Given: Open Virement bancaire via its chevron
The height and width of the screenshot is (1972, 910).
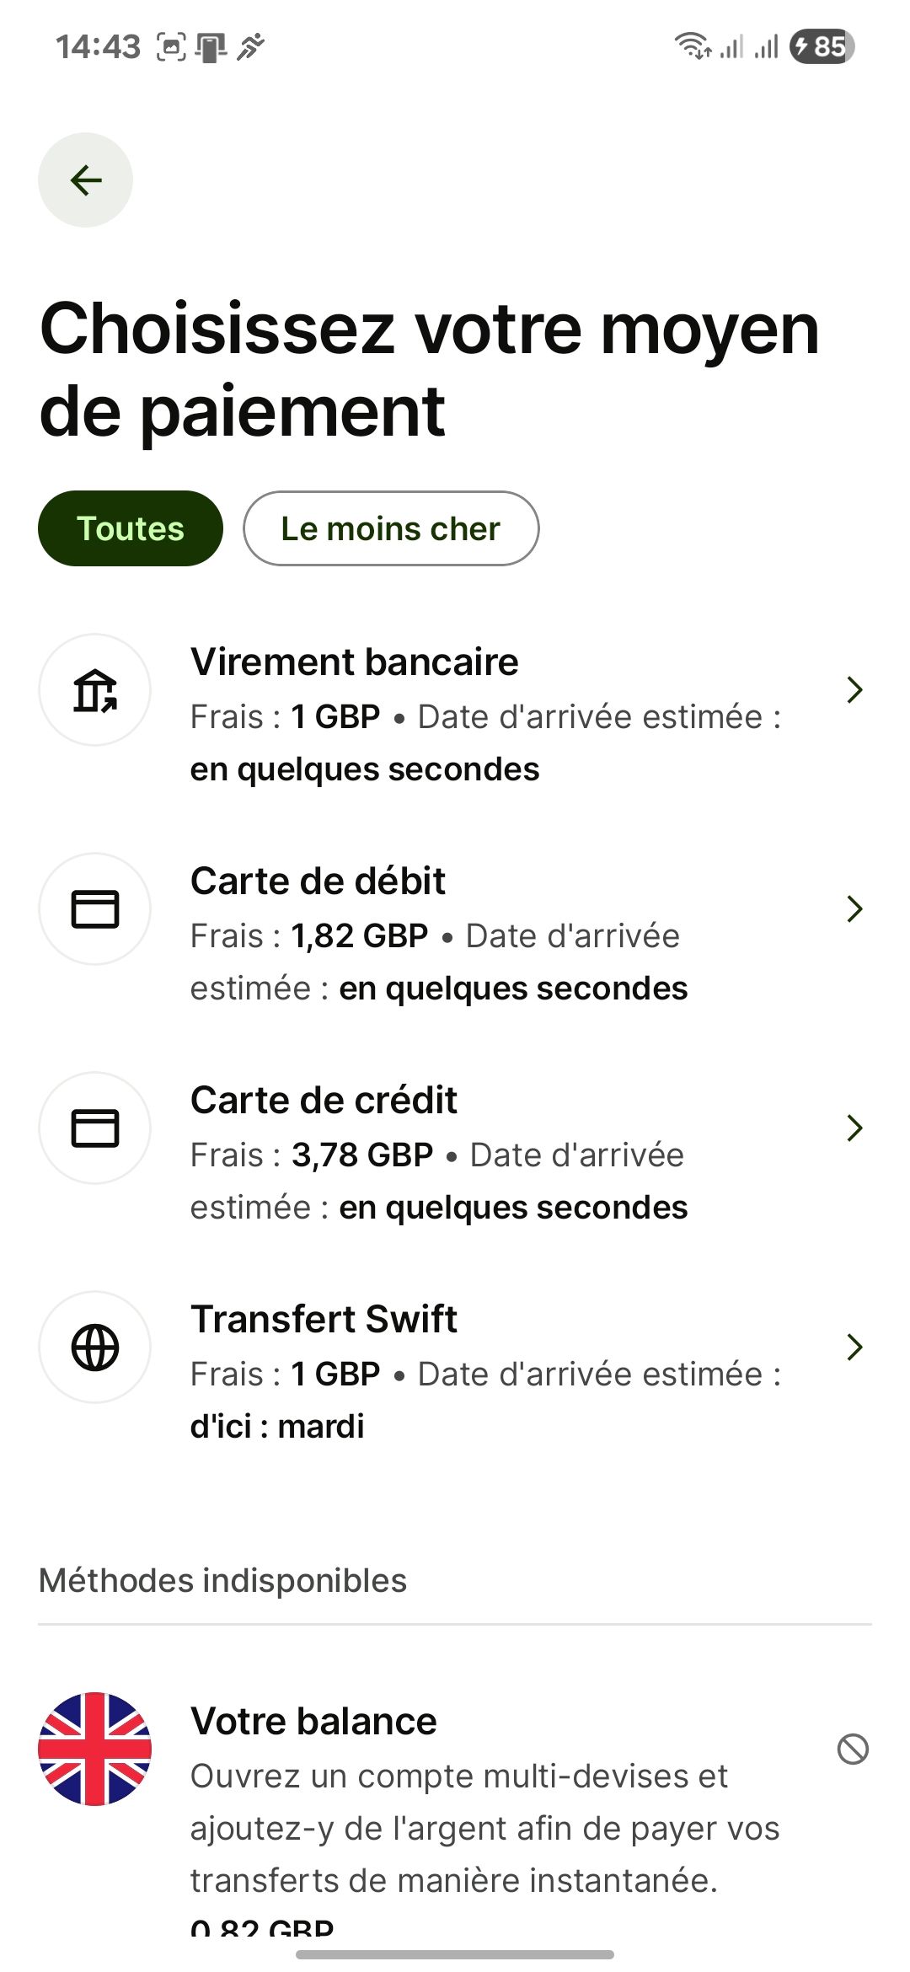Looking at the screenshot, I should pyautogui.click(x=854, y=690).
